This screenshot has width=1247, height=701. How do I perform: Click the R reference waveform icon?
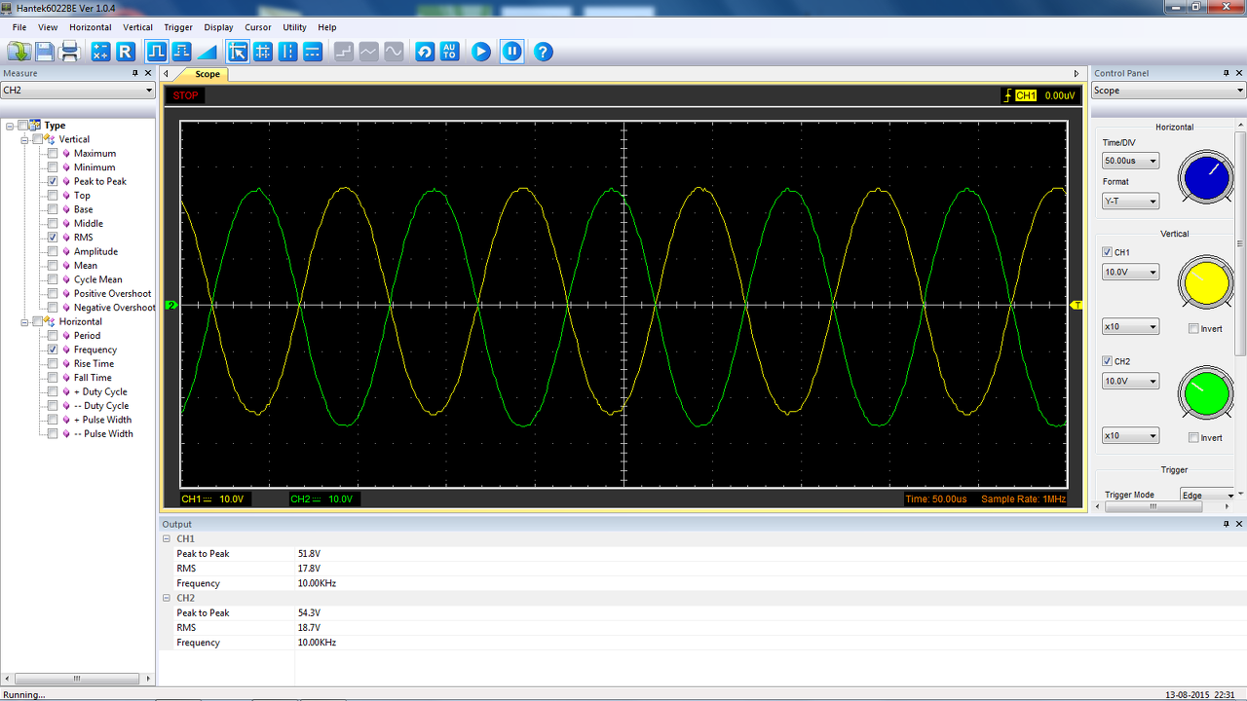pos(126,52)
